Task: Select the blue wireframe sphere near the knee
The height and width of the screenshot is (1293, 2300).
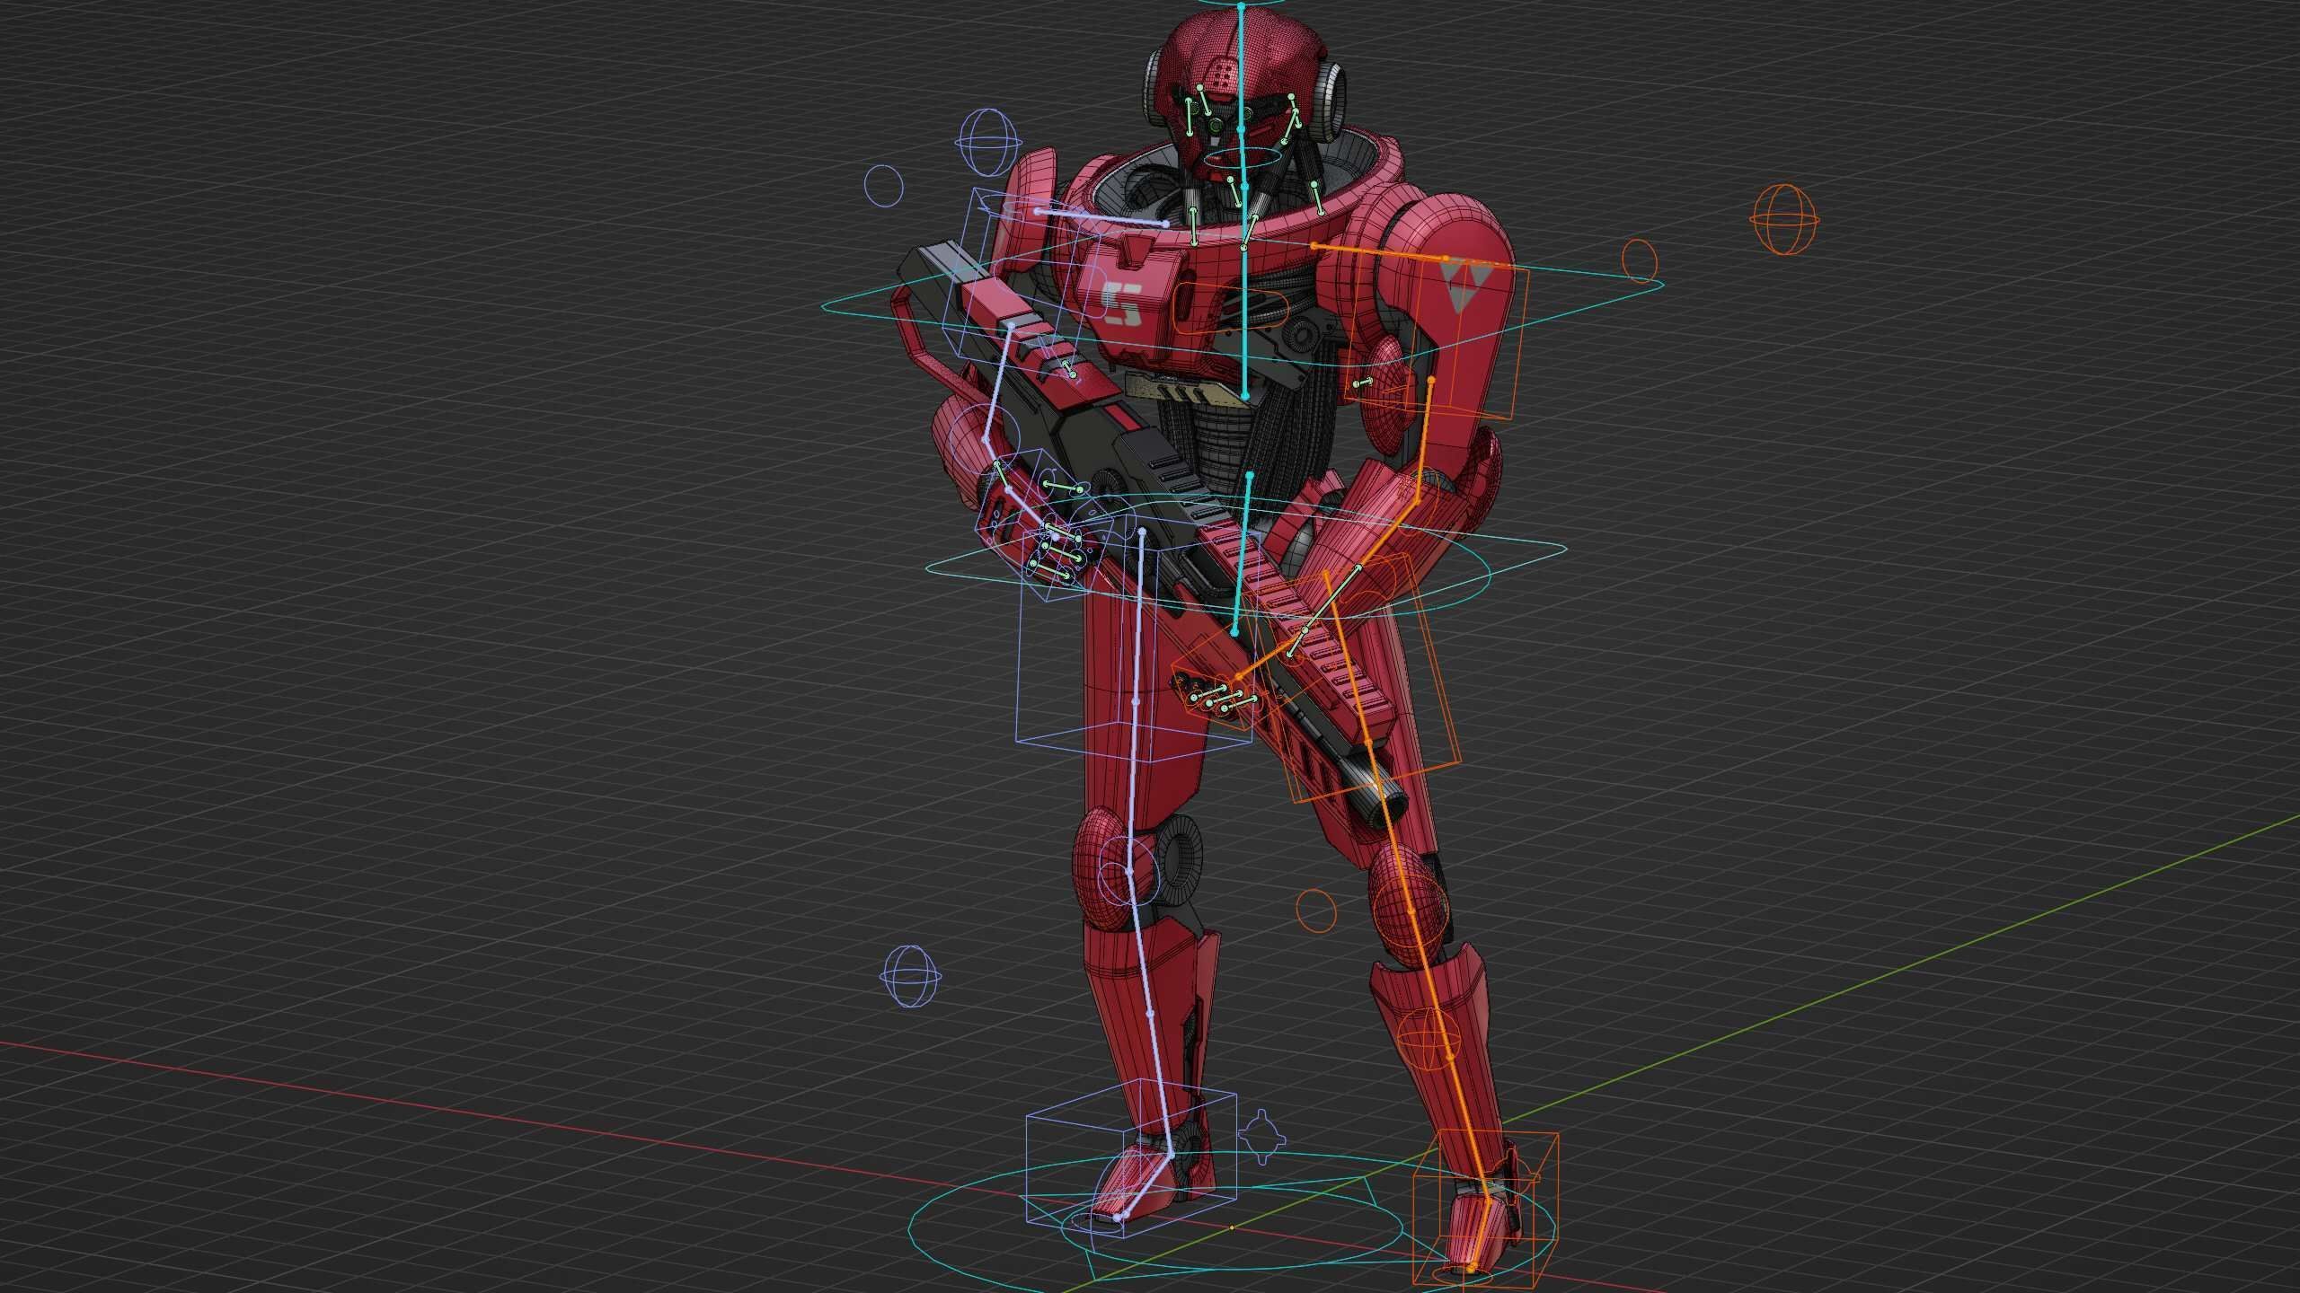Action: (911, 977)
